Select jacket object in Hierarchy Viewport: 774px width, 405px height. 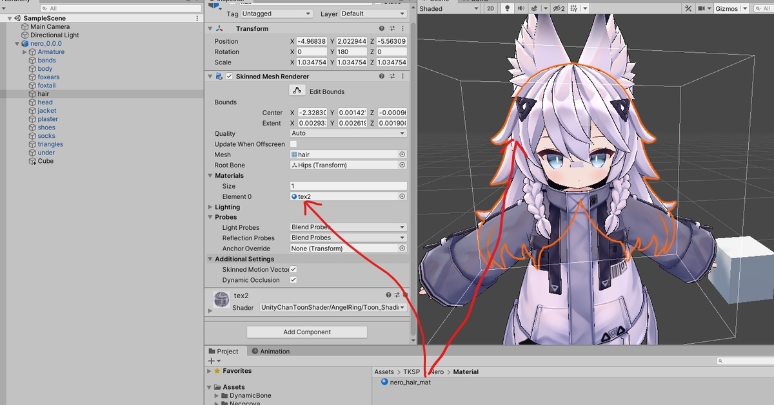(46, 111)
